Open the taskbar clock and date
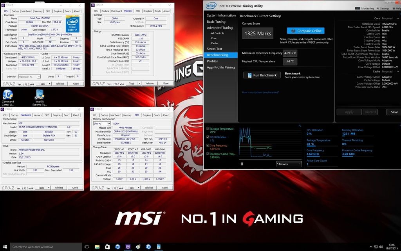 point(391,247)
